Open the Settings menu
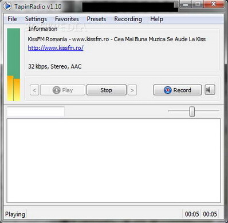Screen dimensions: 228x223 click(x=36, y=19)
